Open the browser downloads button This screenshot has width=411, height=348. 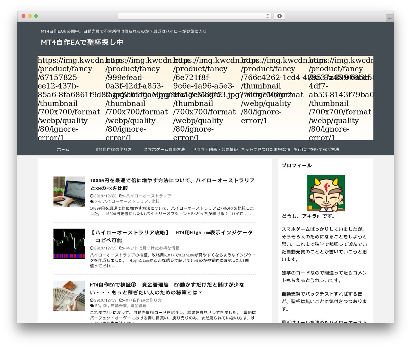coord(279,16)
